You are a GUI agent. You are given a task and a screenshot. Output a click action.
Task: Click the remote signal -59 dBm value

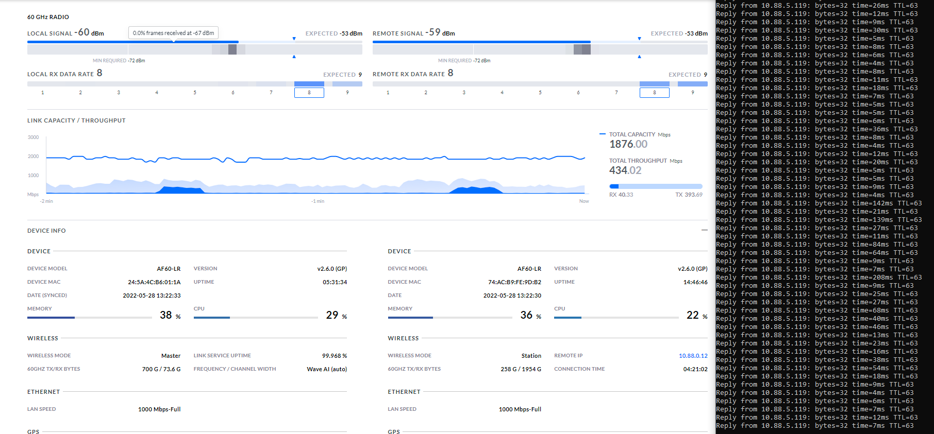coord(440,32)
